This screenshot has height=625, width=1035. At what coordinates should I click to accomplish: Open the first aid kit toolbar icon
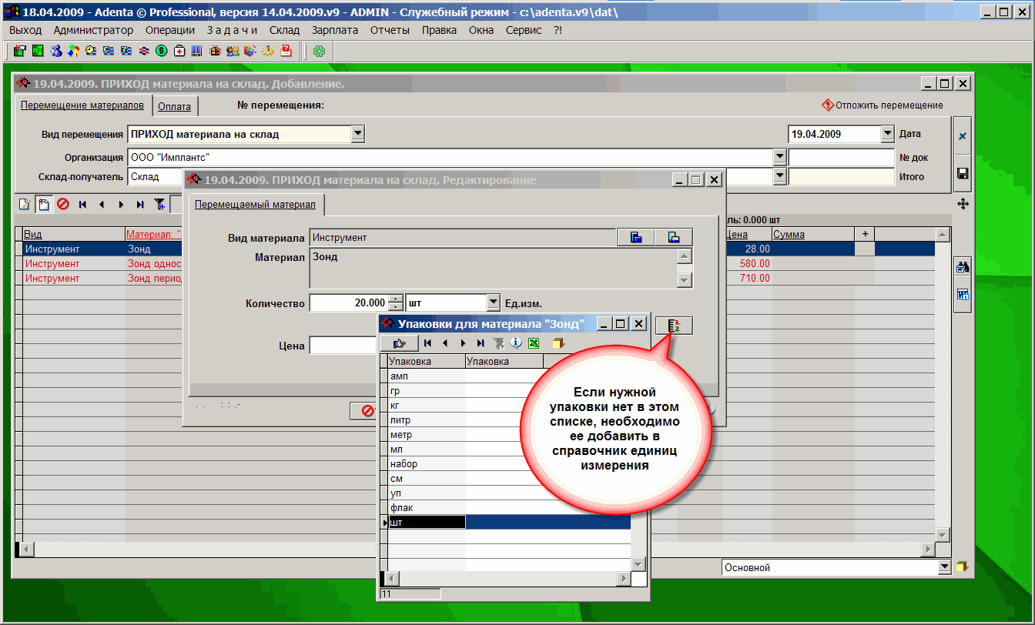pyautogui.click(x=179, y=52)
